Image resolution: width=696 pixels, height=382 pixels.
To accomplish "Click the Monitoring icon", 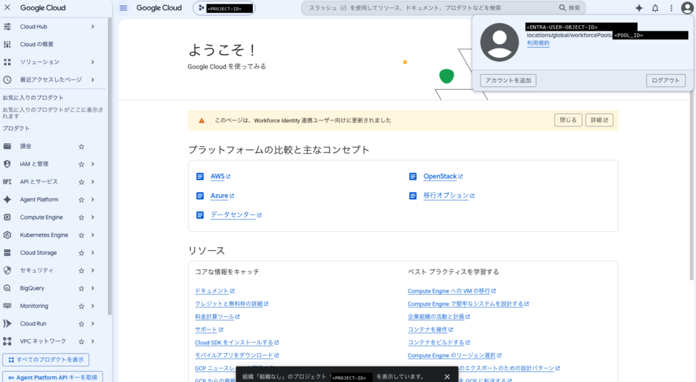I will point(7,306).
